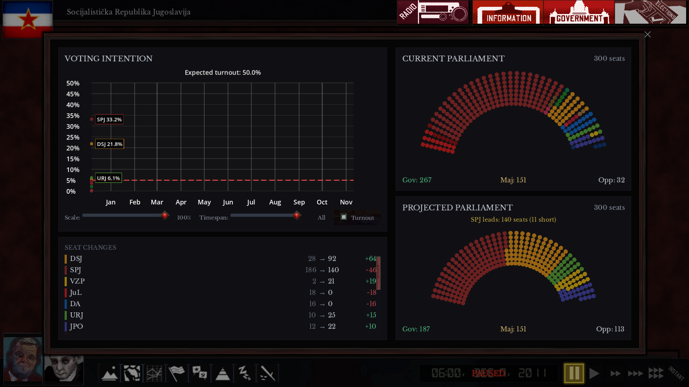Click 'Opp: 32' in Current Parliament
Image resolution: width=689 pixels, height=387 pixels.
[x=611, y=180]
